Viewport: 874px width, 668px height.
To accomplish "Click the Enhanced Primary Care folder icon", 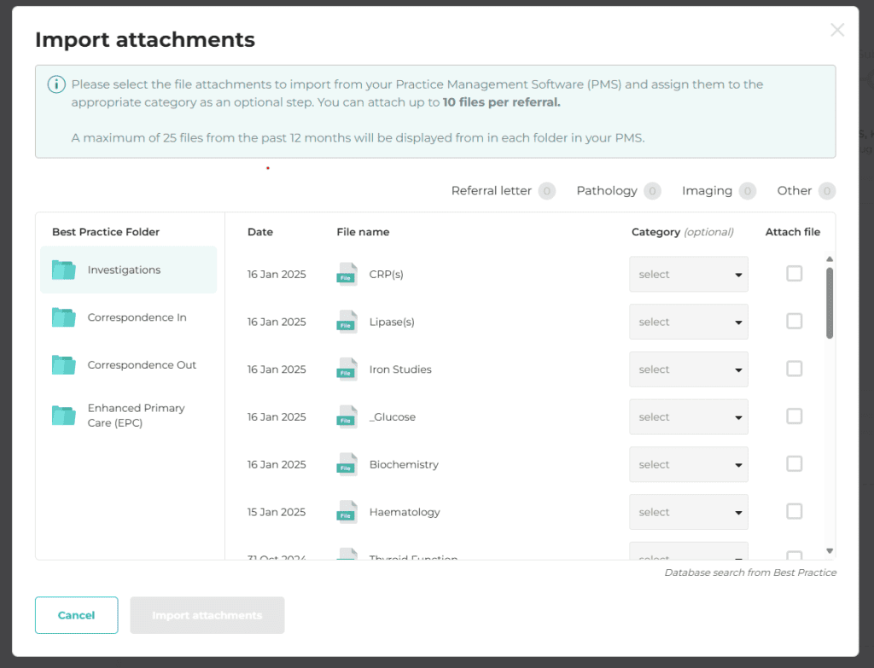I will point(64,415).
